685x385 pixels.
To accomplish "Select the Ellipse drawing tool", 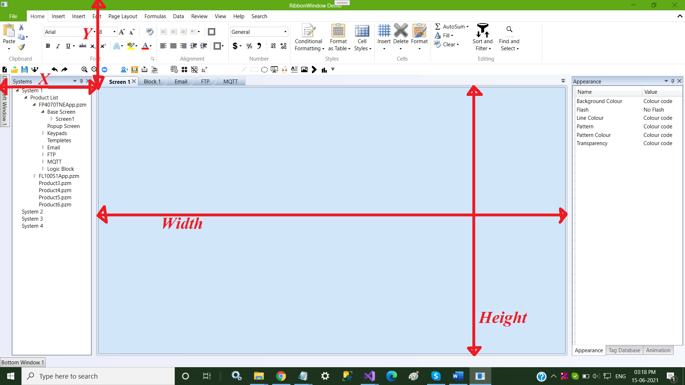I will click(264, 70).
